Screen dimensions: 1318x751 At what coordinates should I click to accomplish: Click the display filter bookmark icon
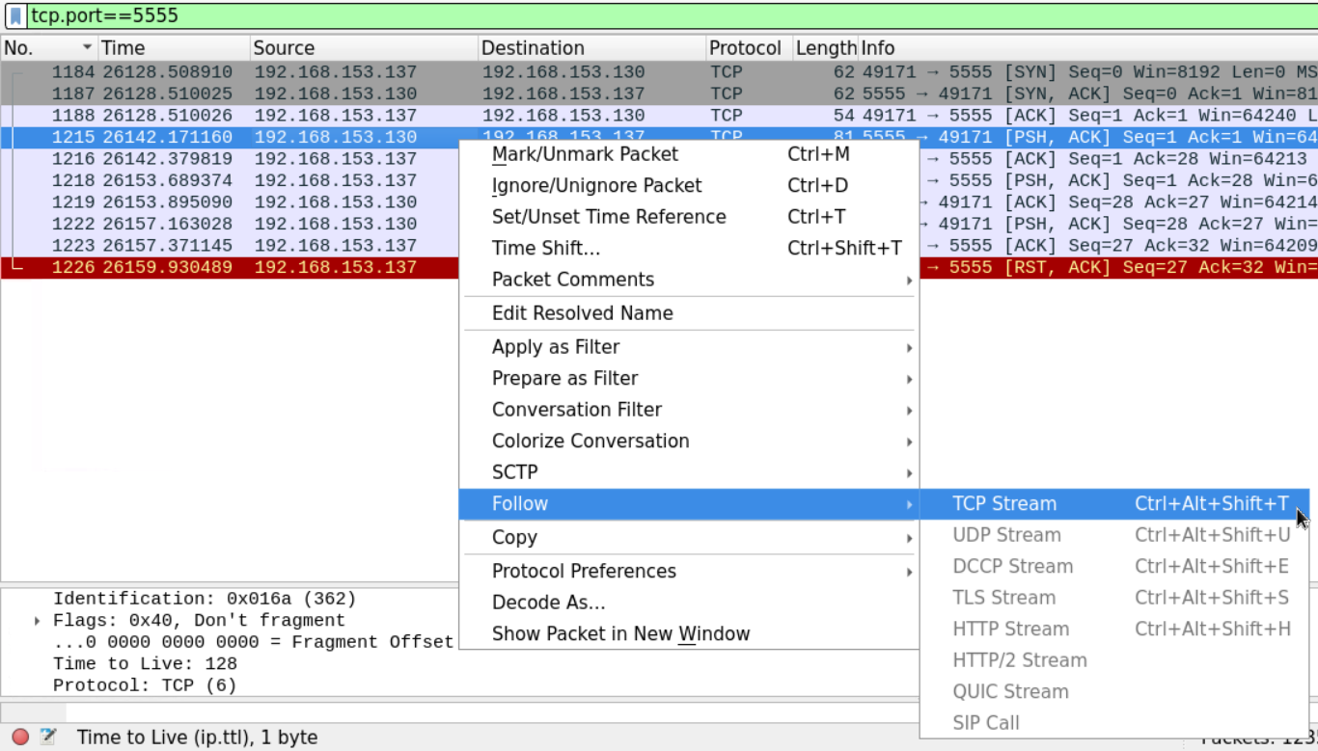coord(15,16)
